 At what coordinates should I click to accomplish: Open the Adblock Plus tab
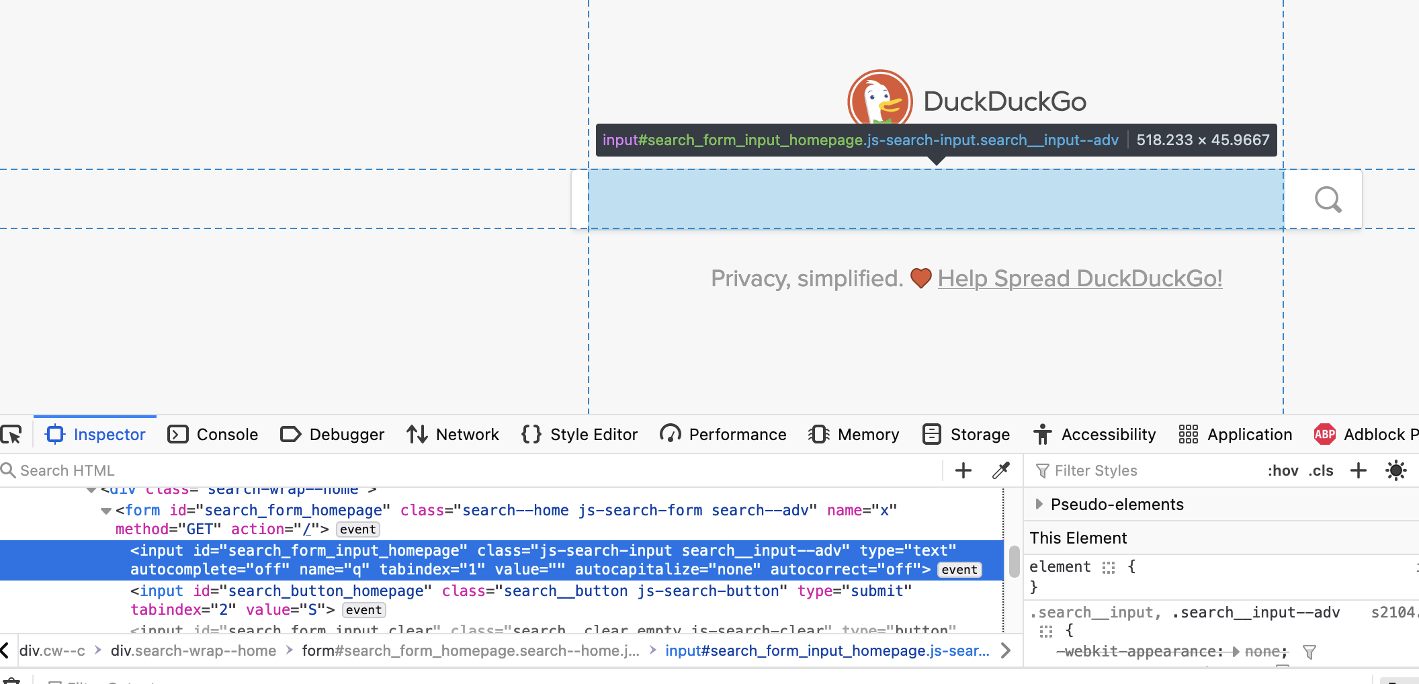coord(1365,435)
